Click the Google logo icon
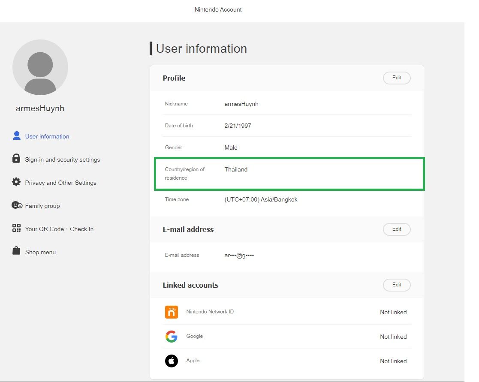Image resolution: width=479 pixels, height=382 pixels. tap(172, 337)
